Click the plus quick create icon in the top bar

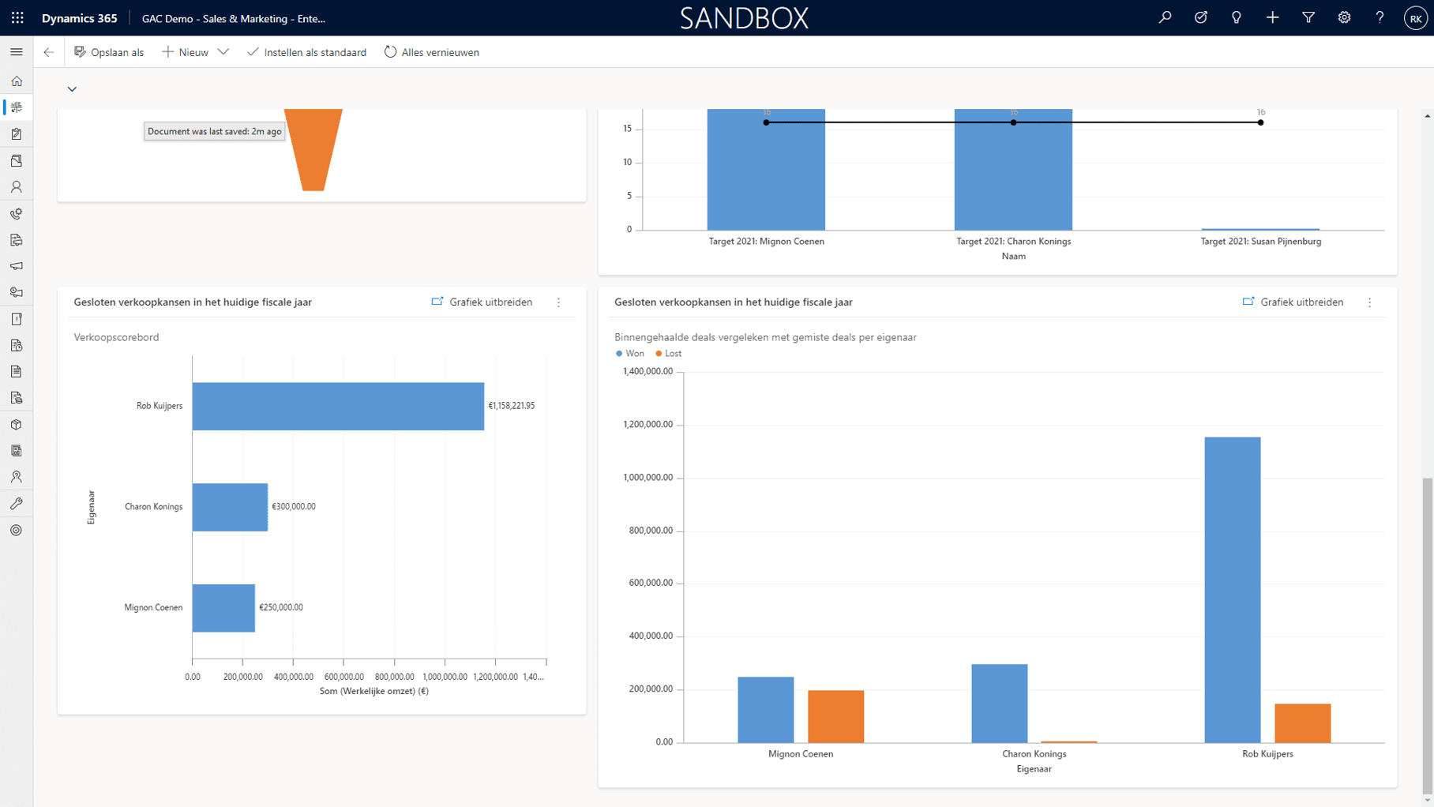coord(1272,17)
